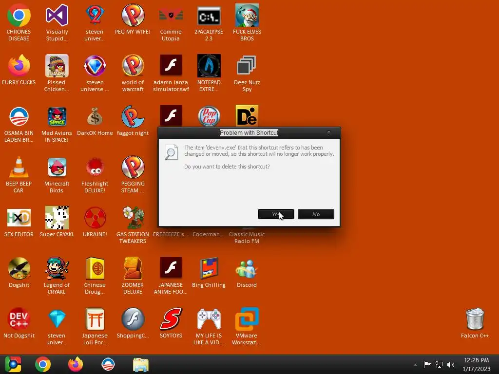Select the HxD hex editor desktop icon
This screenshot has width=499, height=374.
pos(19,218)
